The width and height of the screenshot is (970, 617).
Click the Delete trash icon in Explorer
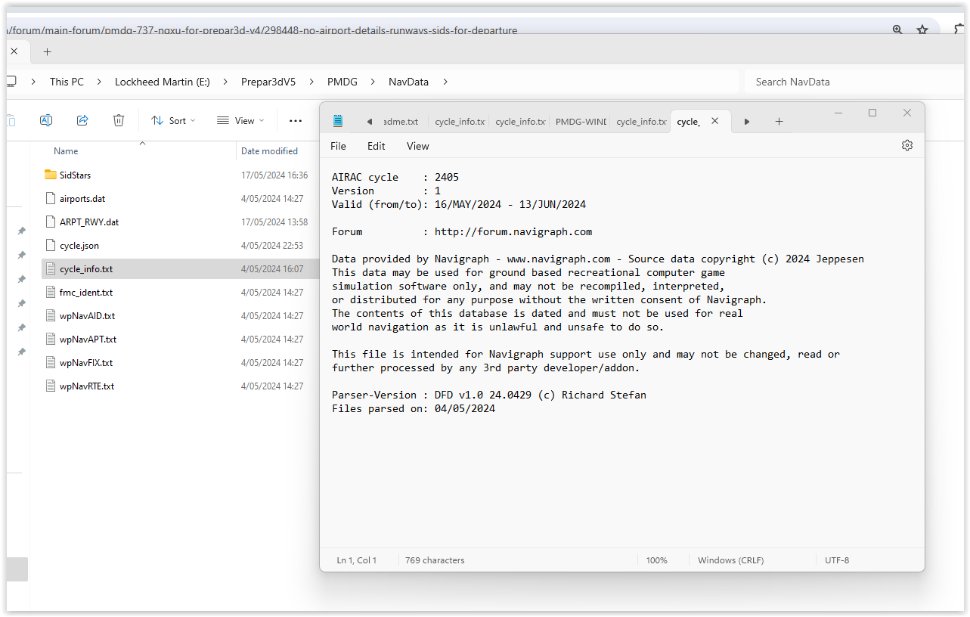(x=119, y=120)
